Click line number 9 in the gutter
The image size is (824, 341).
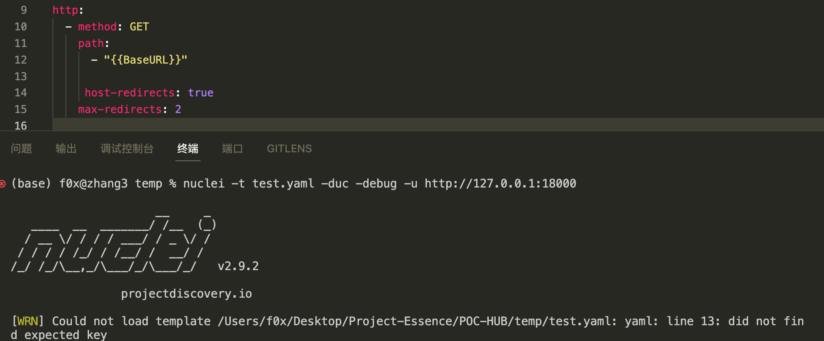tap(24, 10)
